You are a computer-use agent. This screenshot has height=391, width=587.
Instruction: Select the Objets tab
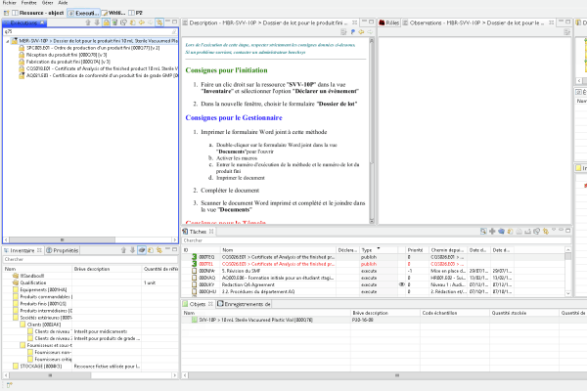pyautogui.click(x=198, y=304)
